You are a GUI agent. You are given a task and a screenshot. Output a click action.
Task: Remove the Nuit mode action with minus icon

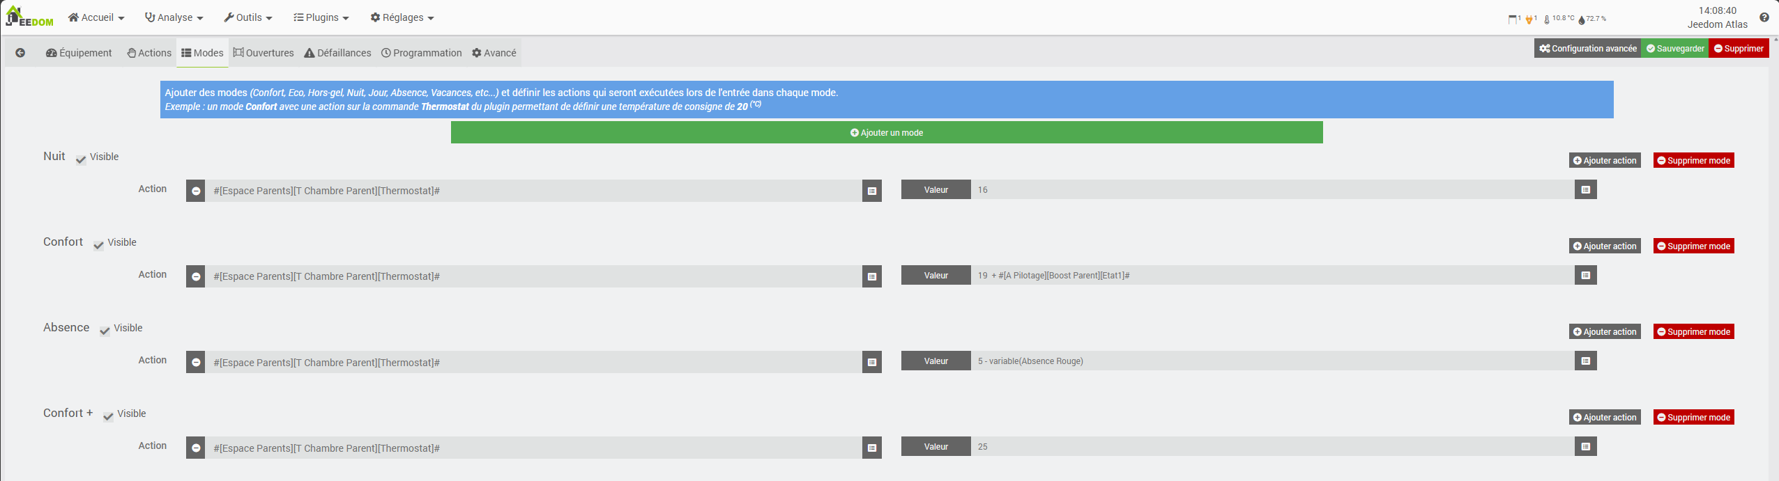coord(196,191)
